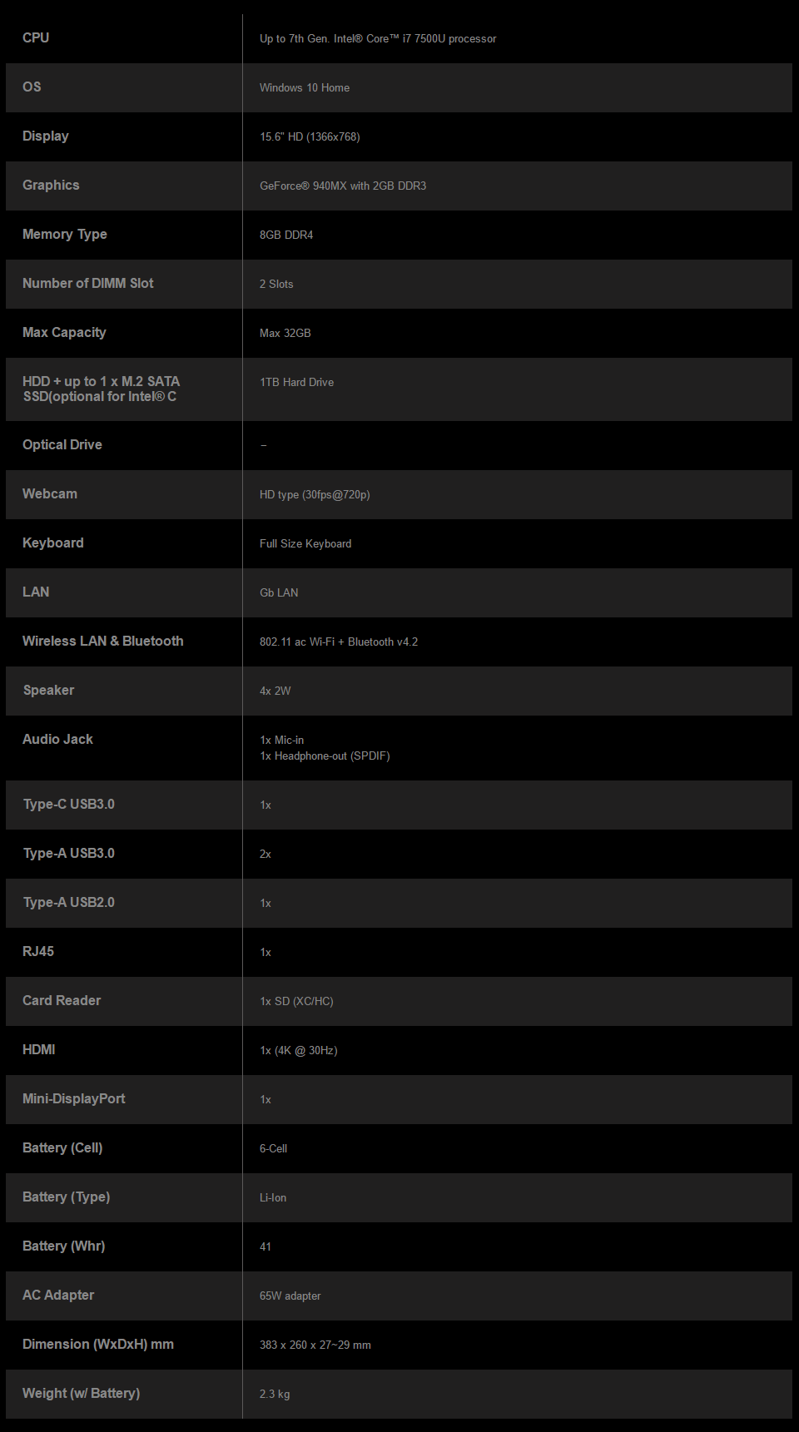Click the 1TB Hard Drive value

coord(297,383)
